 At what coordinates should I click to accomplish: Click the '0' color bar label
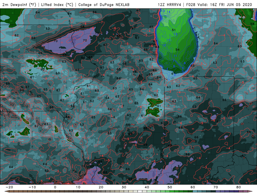[x=55, y=187]
